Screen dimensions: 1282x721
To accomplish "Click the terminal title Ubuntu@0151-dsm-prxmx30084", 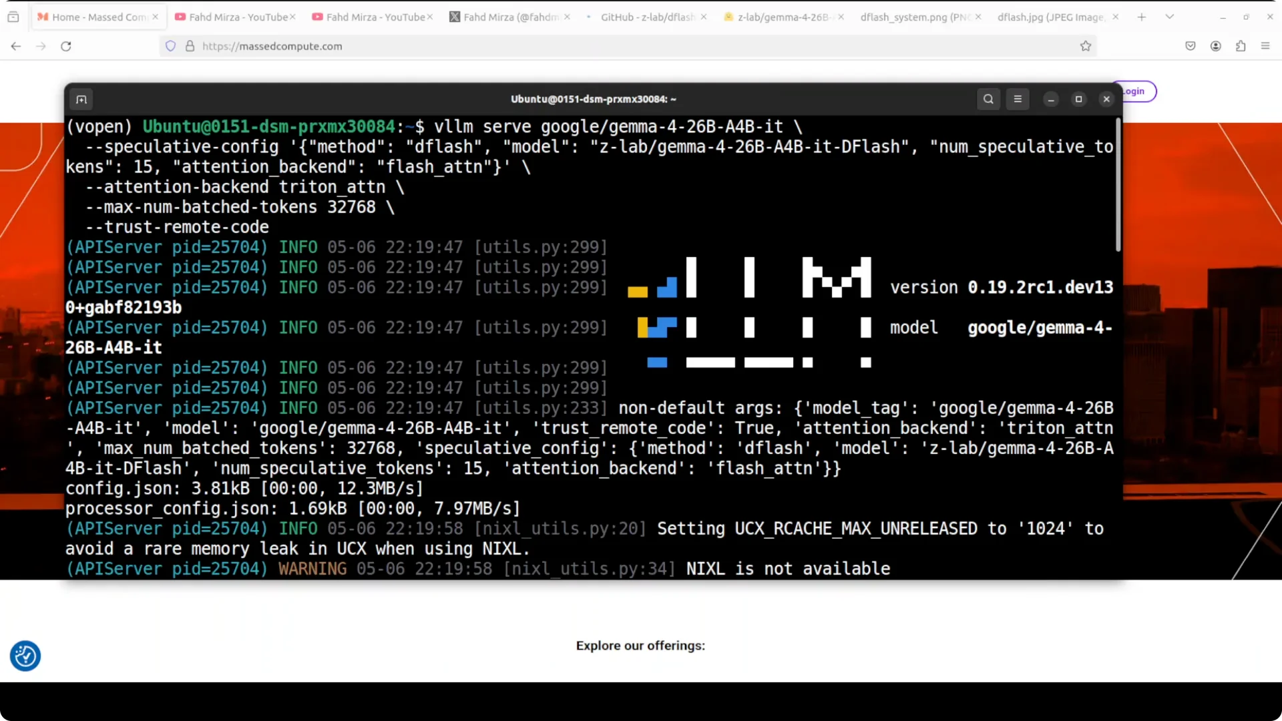I will [x=593, y=99].
